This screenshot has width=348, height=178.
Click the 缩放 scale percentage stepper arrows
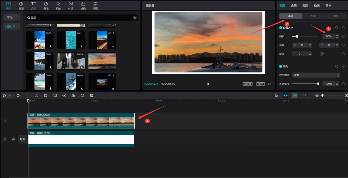(x=337, y=36)
